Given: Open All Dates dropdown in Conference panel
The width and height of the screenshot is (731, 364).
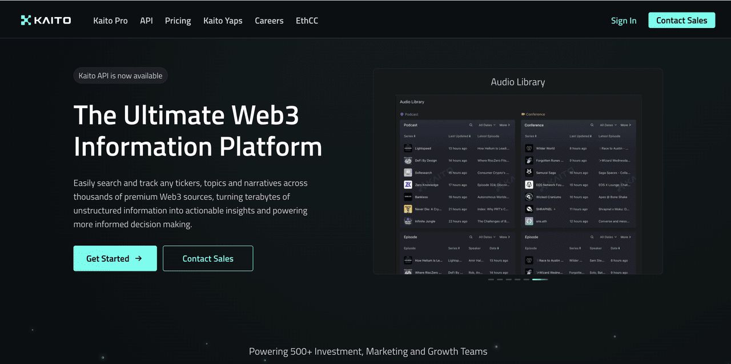Looking at the screenshot, I should click(608, 125).
